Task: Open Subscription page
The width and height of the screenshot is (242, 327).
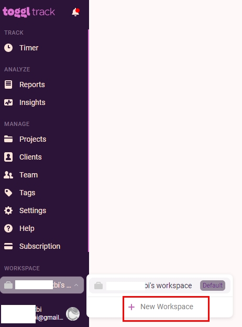Action: pos(40,246)
